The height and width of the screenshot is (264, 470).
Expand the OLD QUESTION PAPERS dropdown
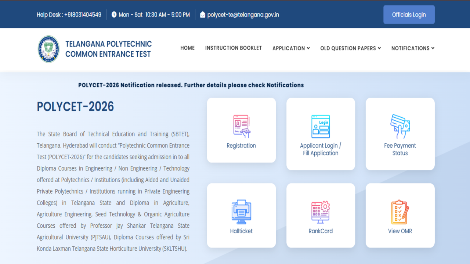(350, 48)
